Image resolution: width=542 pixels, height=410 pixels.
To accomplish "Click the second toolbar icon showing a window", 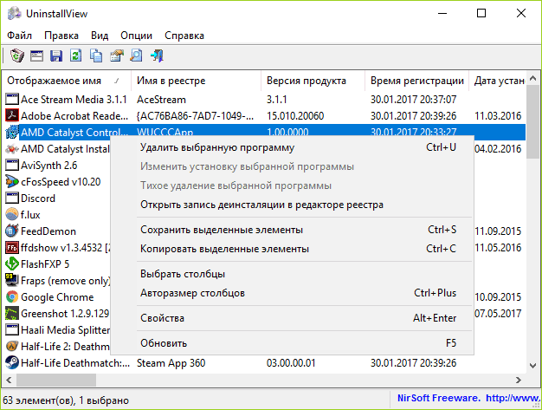I will click(36, 56).
